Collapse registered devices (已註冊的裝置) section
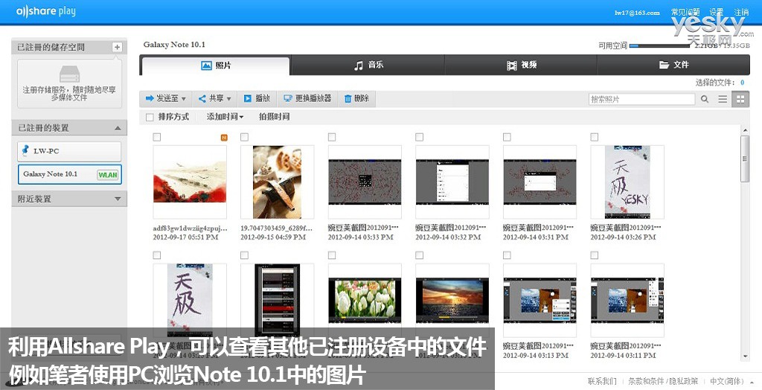This screenshot has width=762, height=390. [118, 128]
